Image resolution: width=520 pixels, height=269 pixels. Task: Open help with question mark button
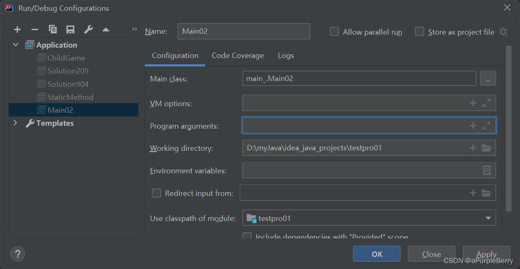[18, 254]
